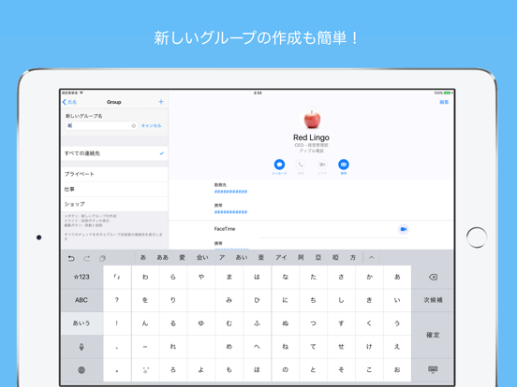Expand the candidate list with up chevron

pyautogui.click(x=372, y=258)
